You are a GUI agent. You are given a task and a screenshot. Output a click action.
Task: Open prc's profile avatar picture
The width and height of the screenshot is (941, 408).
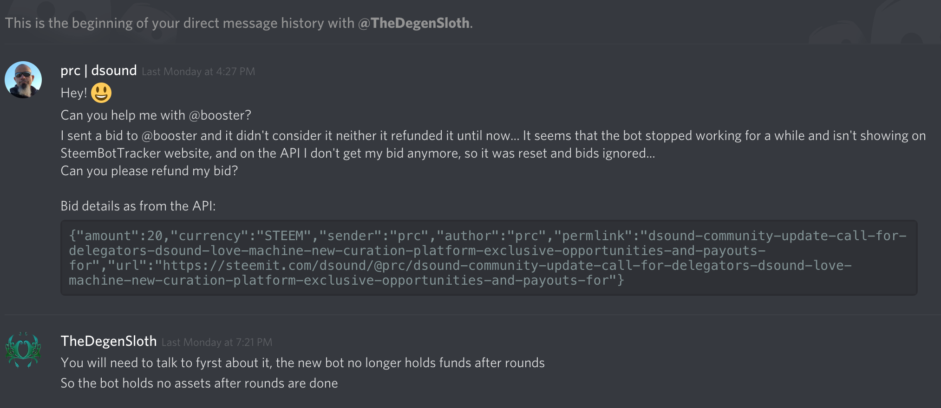(x=23, y=80)
